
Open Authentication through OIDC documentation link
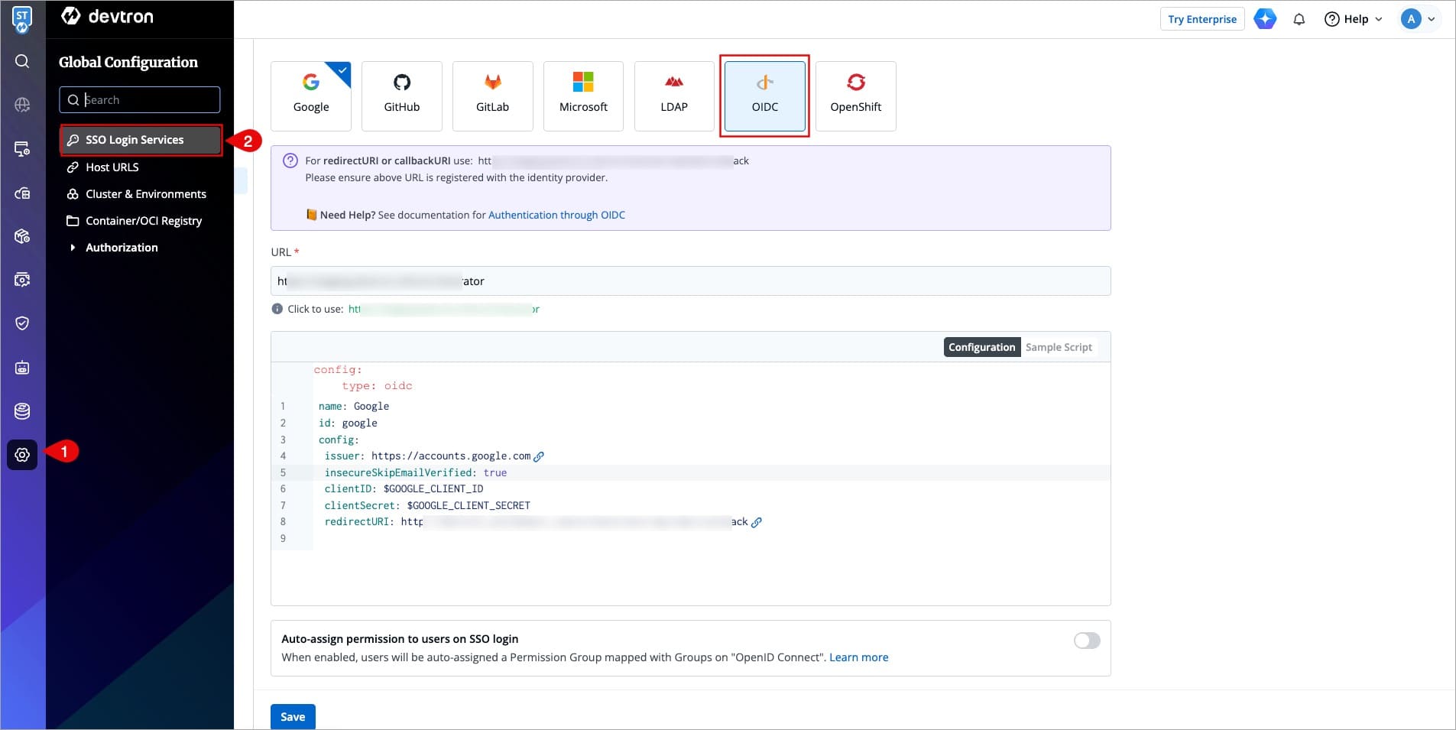pyautogui.click(x=556, y=215)
